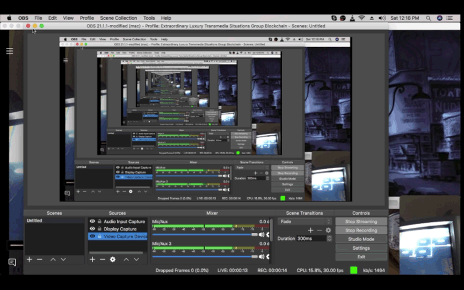Open the OBS application menu

23,18
